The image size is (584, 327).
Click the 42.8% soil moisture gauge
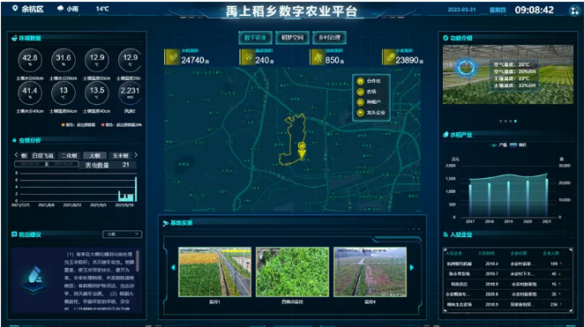coord(30,60)
